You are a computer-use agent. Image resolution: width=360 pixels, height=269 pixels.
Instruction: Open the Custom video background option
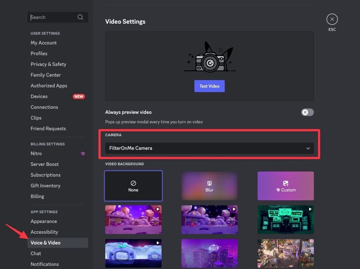285,185
